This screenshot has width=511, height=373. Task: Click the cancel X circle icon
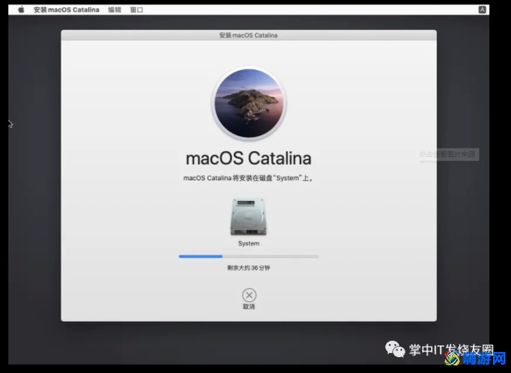pos(249,295)
